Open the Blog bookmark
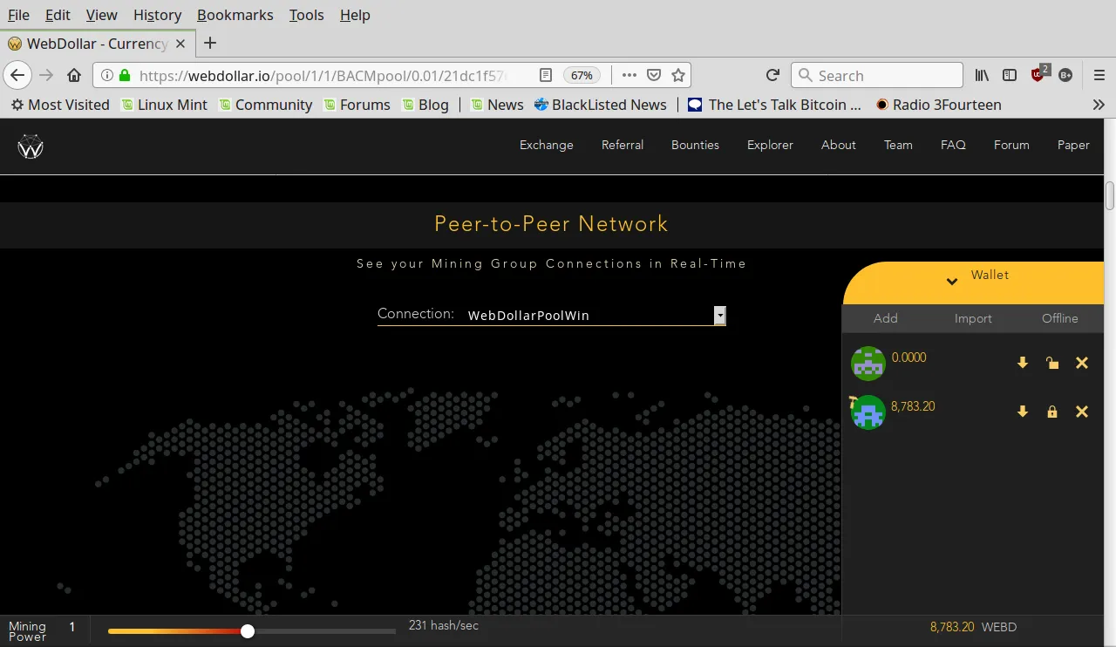The image size is (1116, 647). click(425, 105)
